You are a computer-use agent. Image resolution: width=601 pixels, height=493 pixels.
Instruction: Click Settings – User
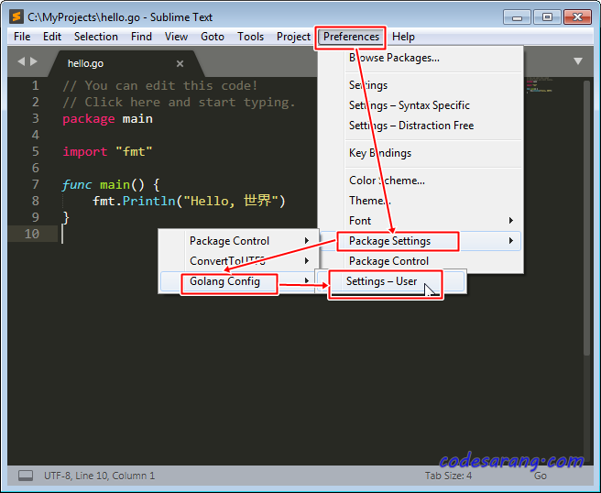(x=391, y=281)
